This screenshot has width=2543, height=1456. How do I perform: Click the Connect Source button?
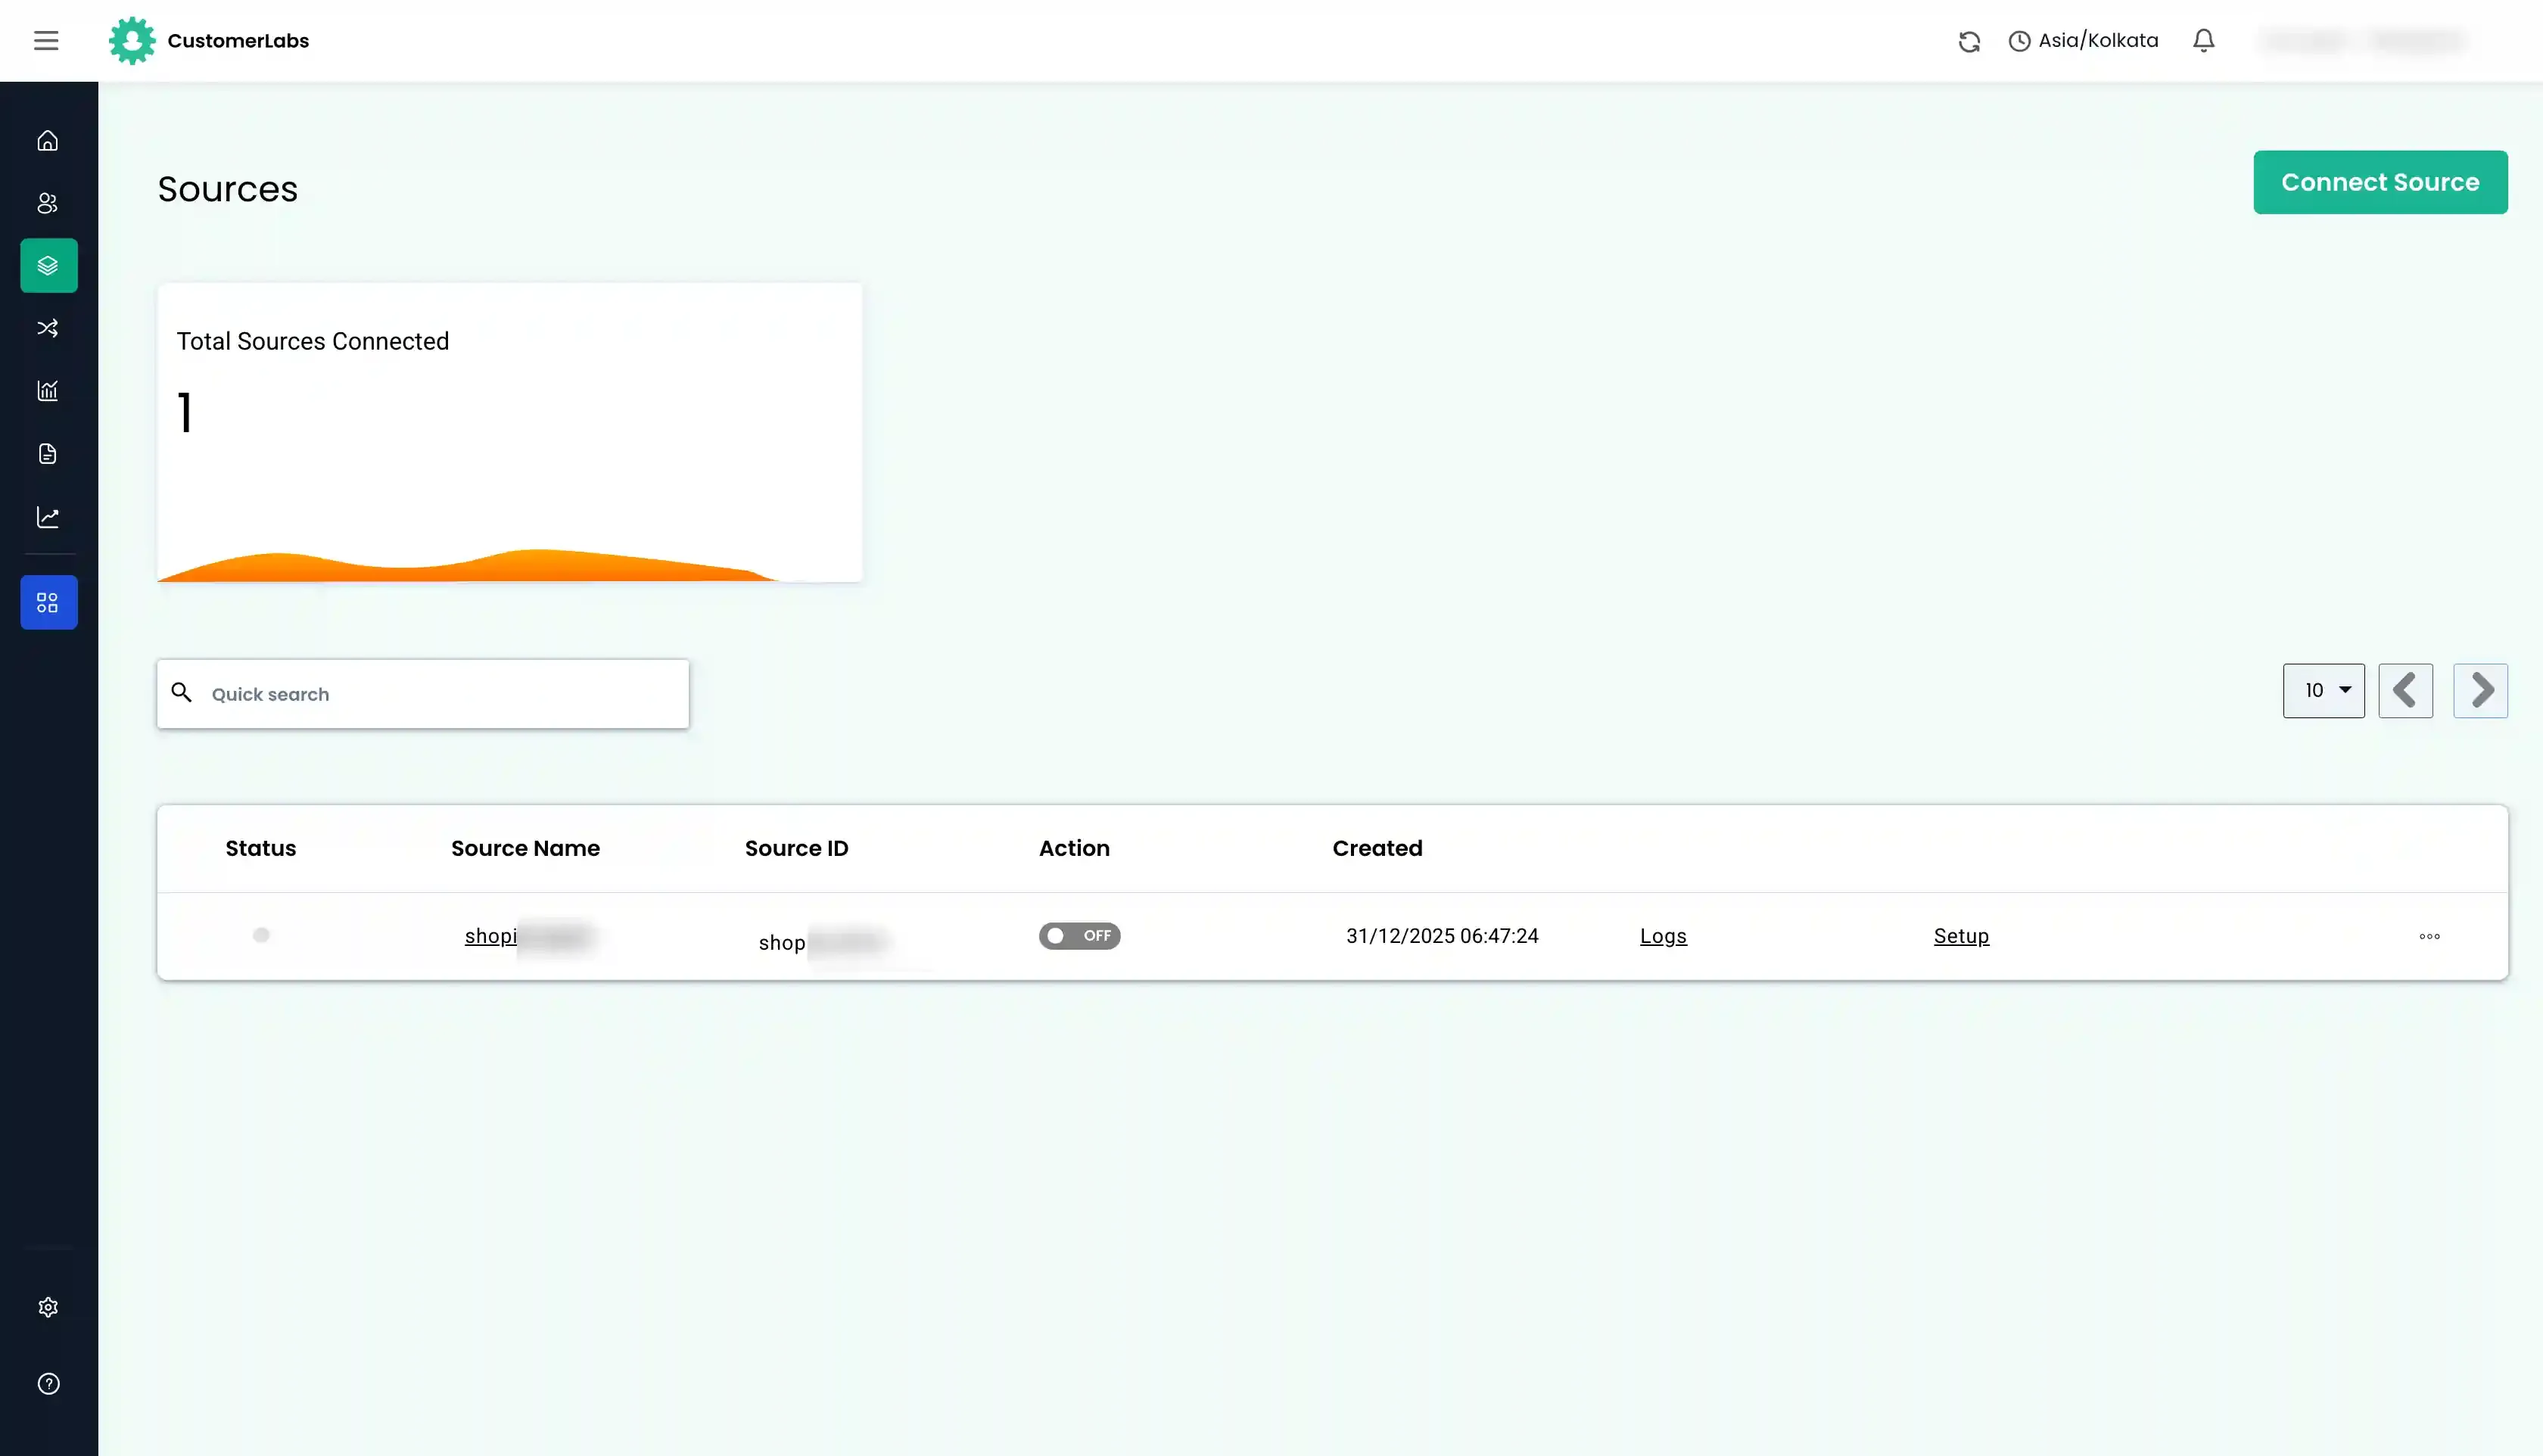pos(2380,182)
